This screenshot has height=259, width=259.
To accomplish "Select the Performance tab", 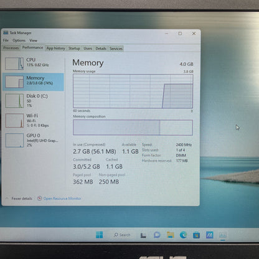I will pyautogui.click(x=32, y=47).
